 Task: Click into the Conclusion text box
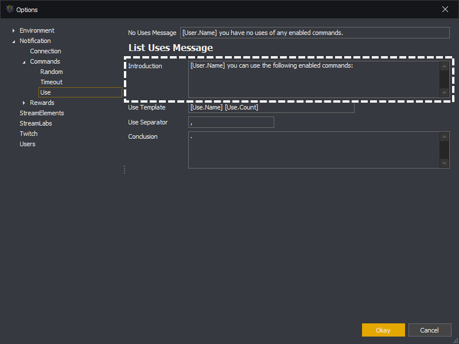tap(314, 150)
